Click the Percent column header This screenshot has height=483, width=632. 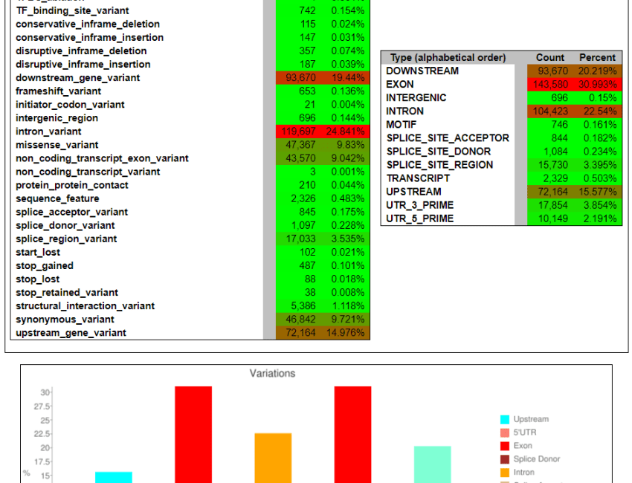[x=598, y=58]
